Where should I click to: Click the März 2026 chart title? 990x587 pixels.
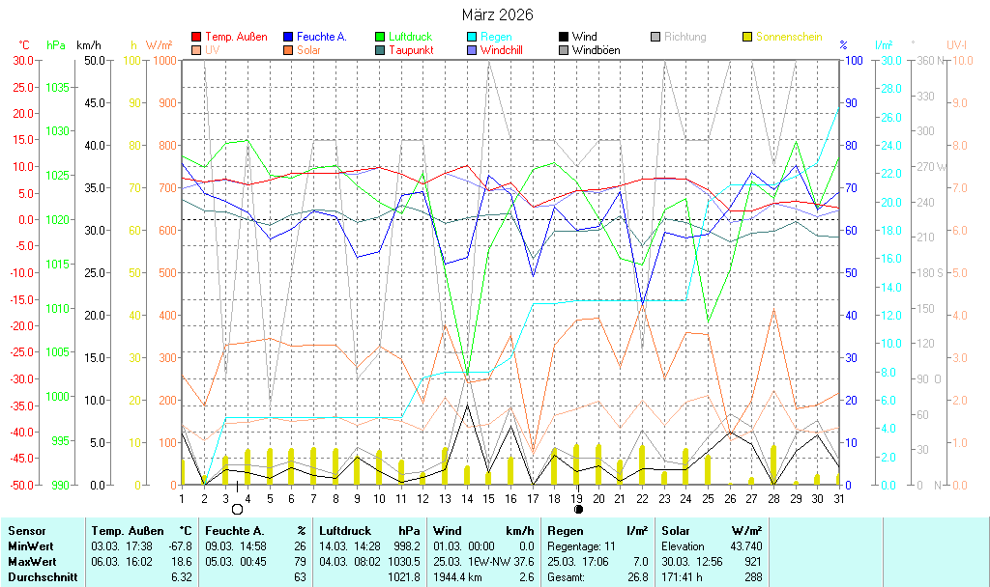tap(495, 14)
